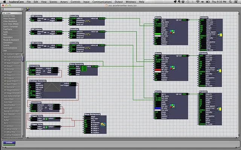
Task: Click the top Projector actor icon
Action: (220, 35)
